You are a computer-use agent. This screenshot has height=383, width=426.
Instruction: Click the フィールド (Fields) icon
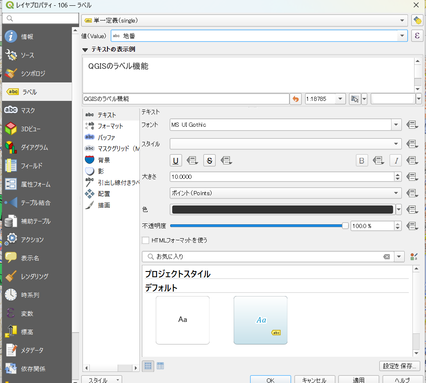pyautogui.click(x=11, y=166)
